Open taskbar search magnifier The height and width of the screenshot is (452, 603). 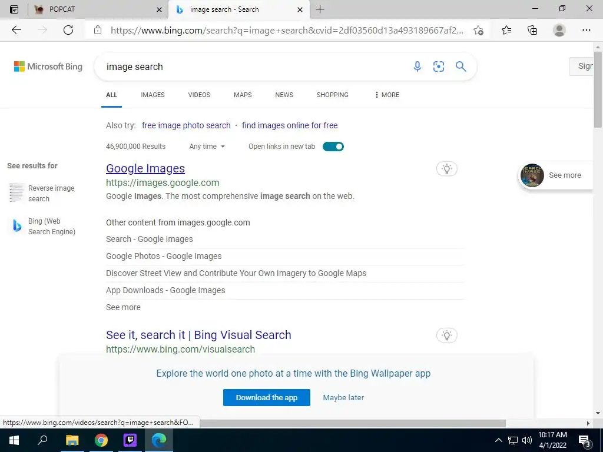tap(42, 440)
